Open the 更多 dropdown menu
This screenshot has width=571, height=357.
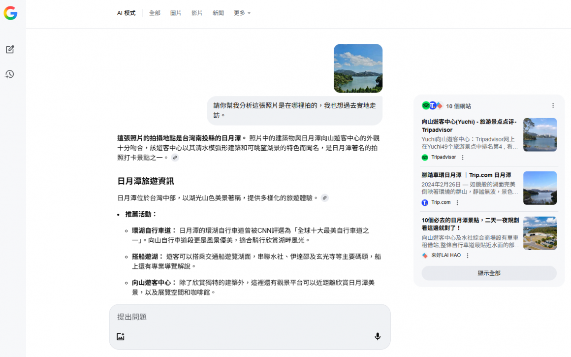[x=241, y=13]
